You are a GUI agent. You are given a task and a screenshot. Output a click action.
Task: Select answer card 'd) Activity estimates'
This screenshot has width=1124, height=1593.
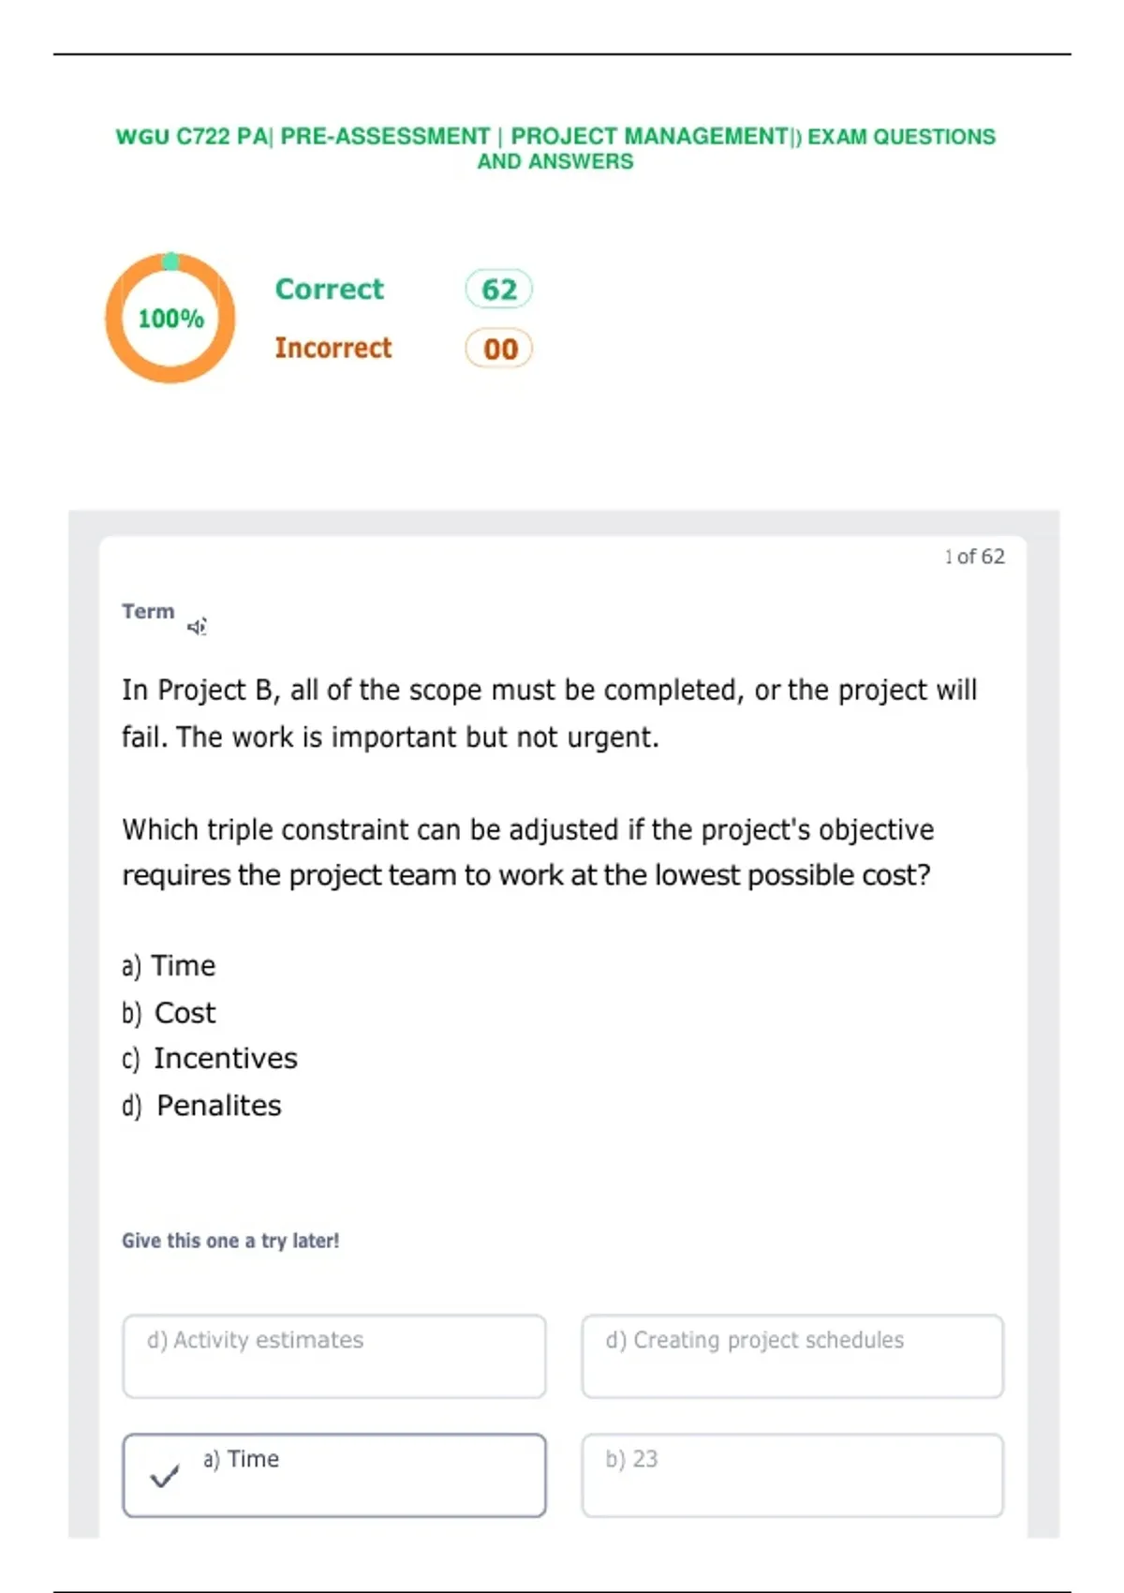[334, 1356]
